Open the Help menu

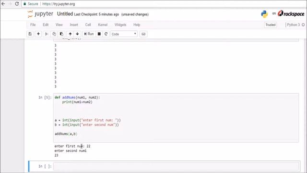click(137, 25)
